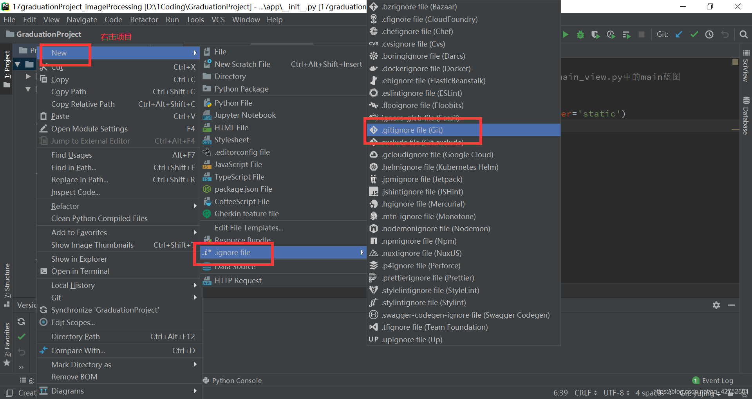Select Clean Python Compiled Files
Image resolution: width=752 pixels, height=399 pixels.
coord(119,218)
